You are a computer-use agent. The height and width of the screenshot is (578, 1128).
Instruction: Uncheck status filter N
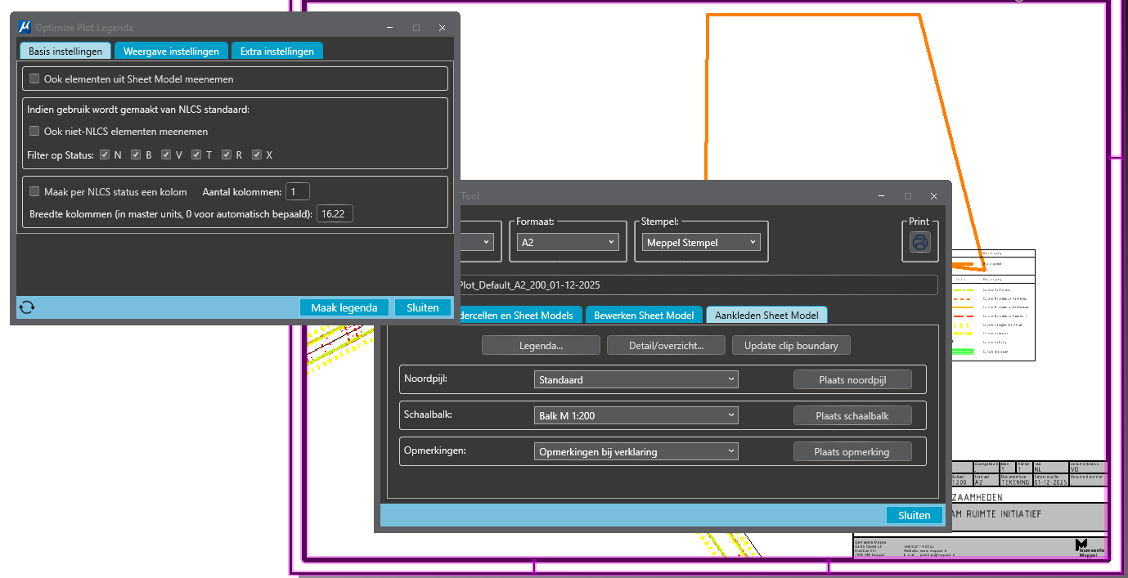click(105, 155)
